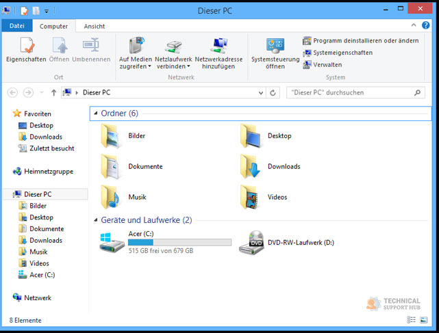Image resolution: width=439 pixels, height=333 pixels.
Task: Open the Datei tab
Action: pyautogui.click(x=17, y=26)
